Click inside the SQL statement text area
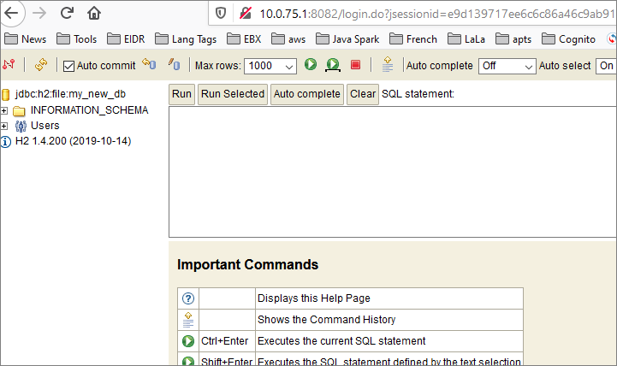Viewport: 617px width, 366px height. click(392, 171)
